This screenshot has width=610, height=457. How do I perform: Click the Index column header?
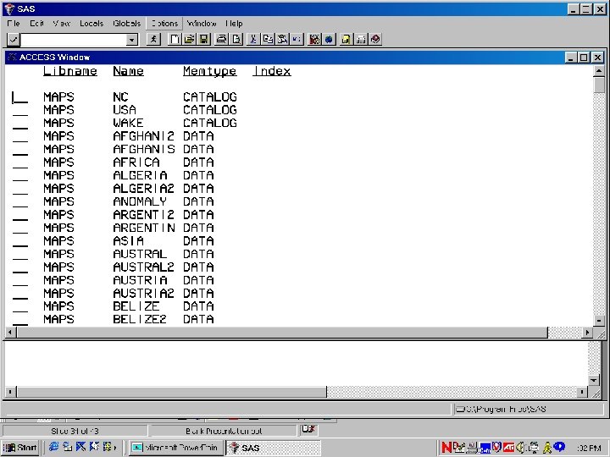tap(272, 71)
